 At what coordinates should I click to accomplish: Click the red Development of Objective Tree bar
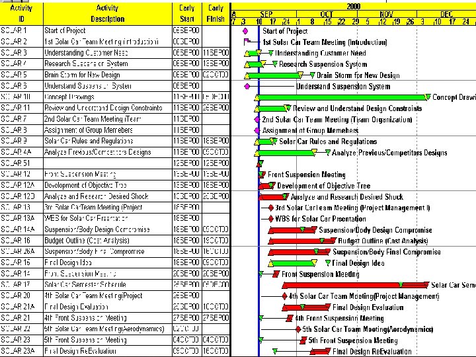pos(266,186)
